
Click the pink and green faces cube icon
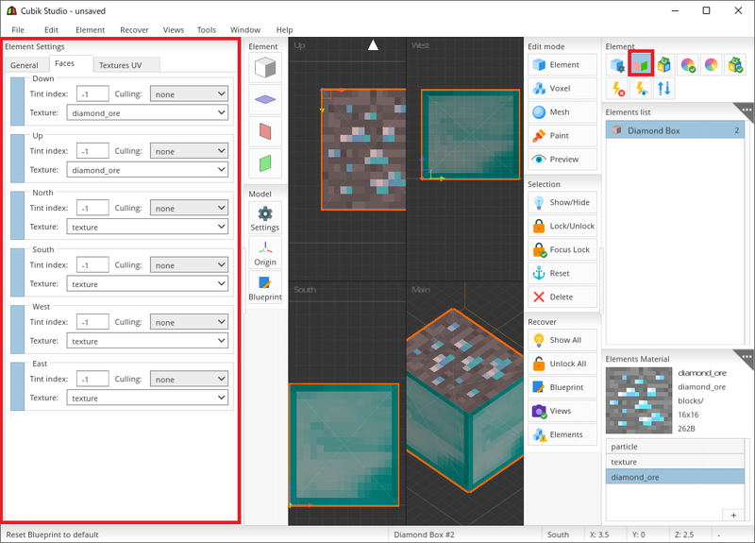(641, 64)
